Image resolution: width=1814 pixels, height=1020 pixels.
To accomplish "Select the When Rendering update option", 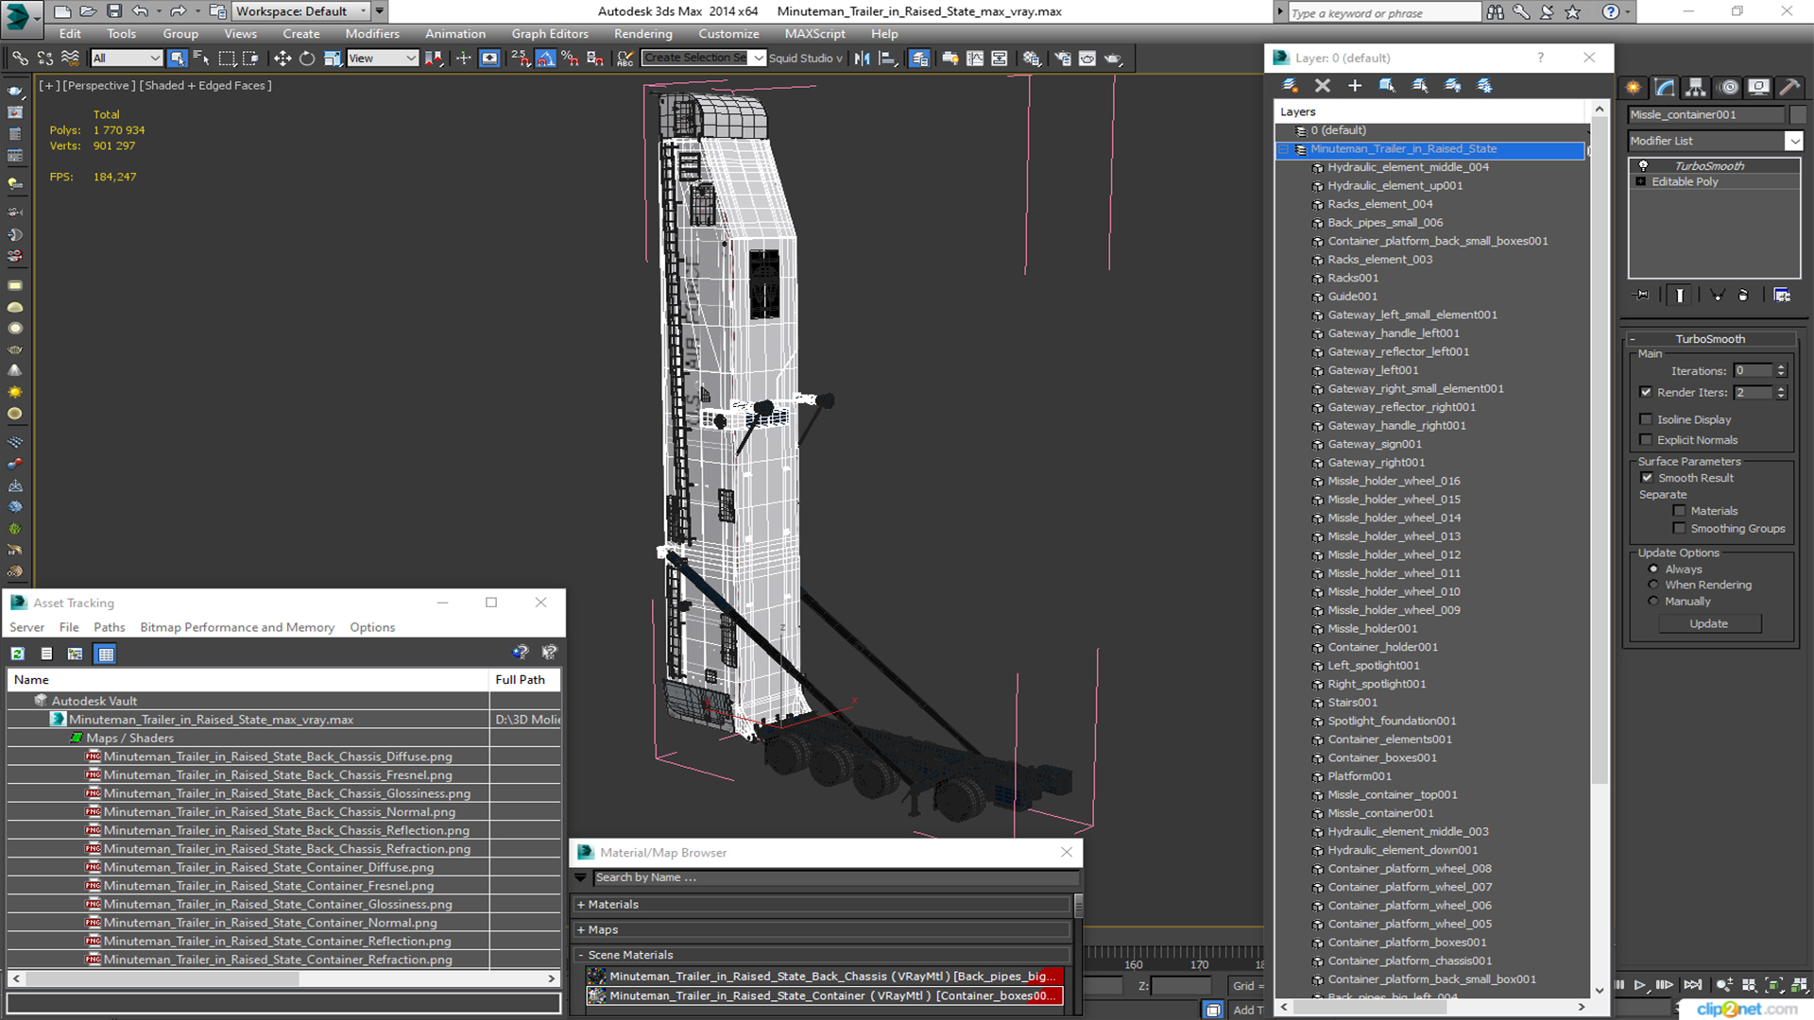I will pyautogui.click(x=1653, y=586).
